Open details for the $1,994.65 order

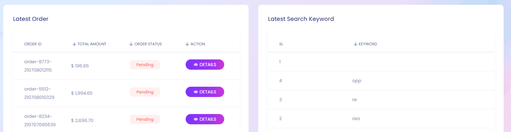click(205, 92)
